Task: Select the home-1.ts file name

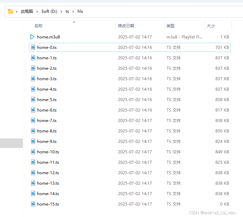Action: click(47, 58)
